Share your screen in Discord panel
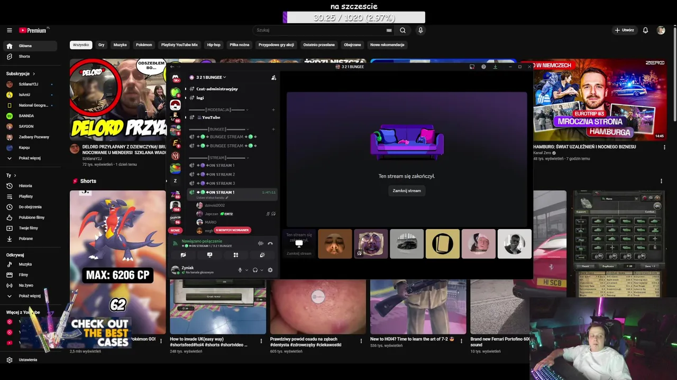Image resolution: width=677 pixels, height=380 pixels. click(209, 255)
